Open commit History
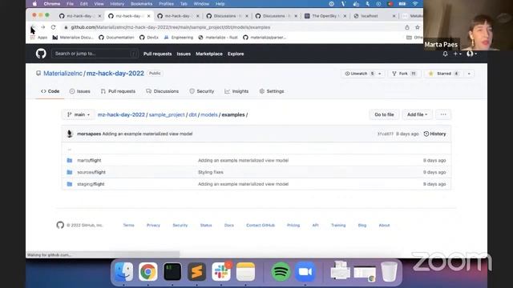Screen dimensions: 513x288 point(434,134)
